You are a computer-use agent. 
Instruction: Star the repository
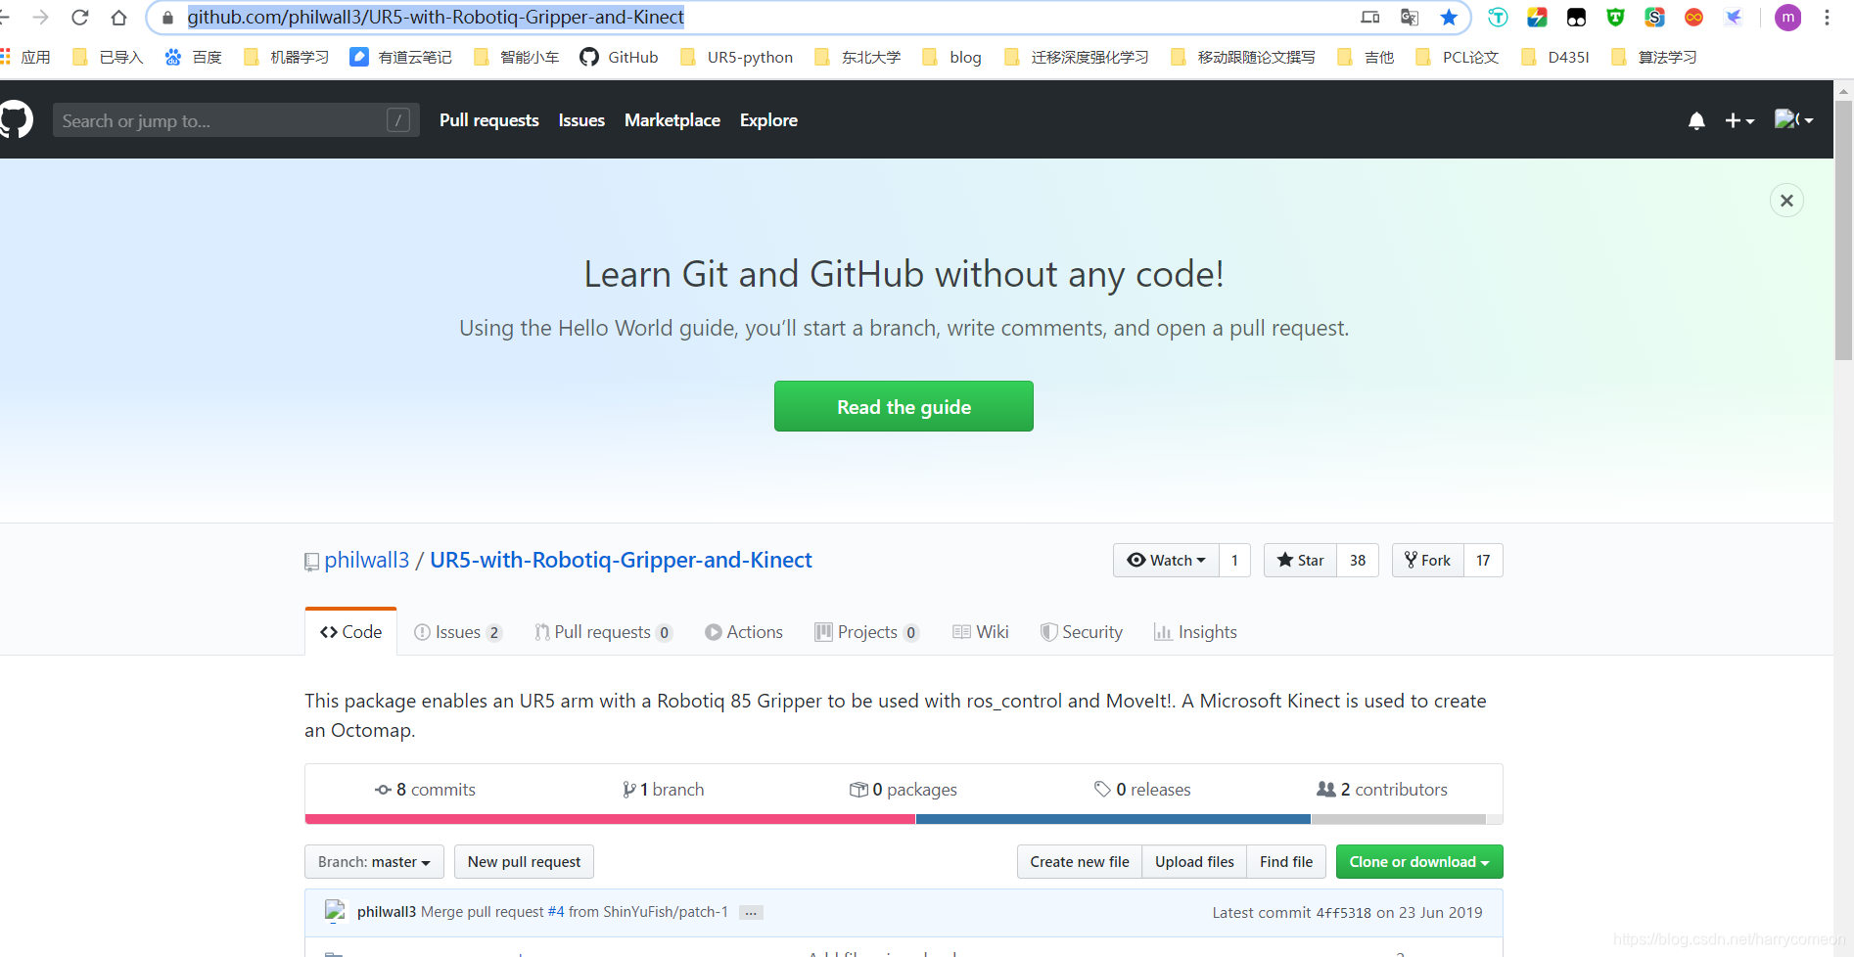click(1300, 560)
